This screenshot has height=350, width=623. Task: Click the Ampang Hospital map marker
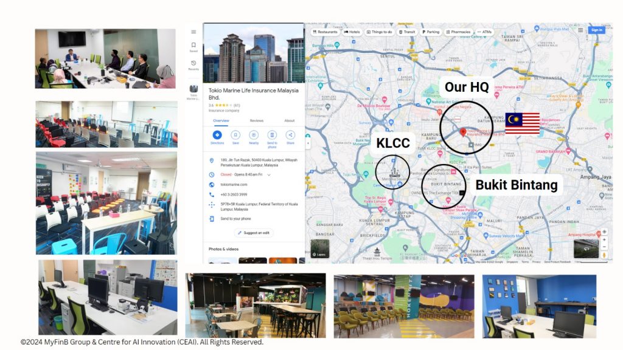(x=599, y=235)
